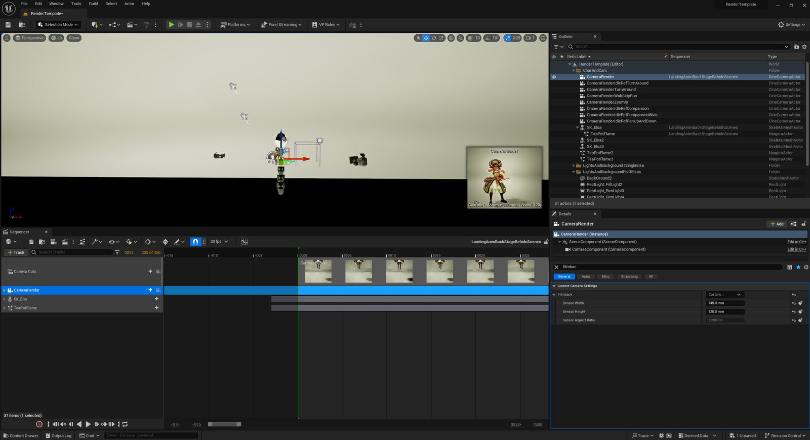Toggle scale snapping in viewport
This screenshot has height=440, width=810.
click(x=508, y=38)
